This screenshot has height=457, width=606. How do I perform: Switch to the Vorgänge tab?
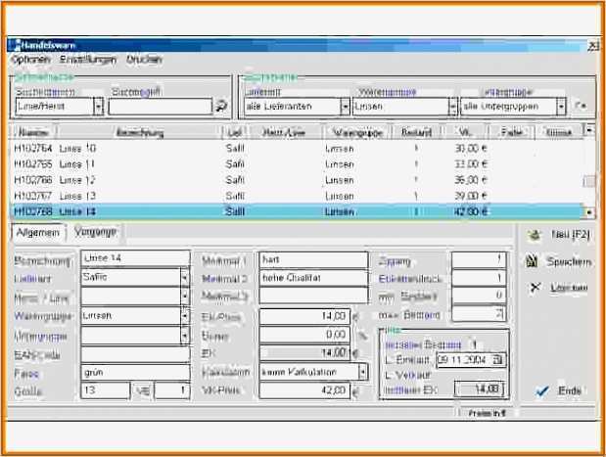pyautogui.click(x=95, y=232)
